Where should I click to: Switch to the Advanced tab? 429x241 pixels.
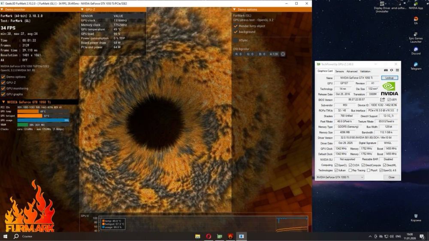[x=352, y=71]
